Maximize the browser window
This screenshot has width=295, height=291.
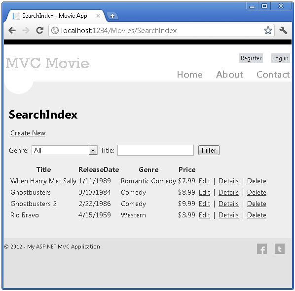click(264, 6)
